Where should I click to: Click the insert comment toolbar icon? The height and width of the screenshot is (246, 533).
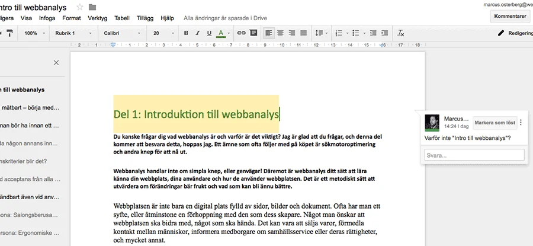pyautogui.click(x=253, y=33)
